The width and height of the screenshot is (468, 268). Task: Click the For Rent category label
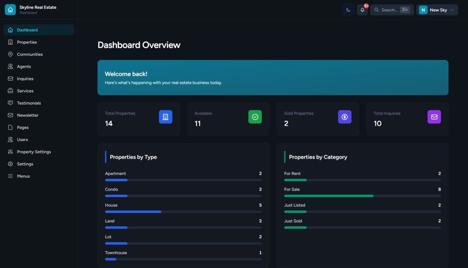[292, 174]
